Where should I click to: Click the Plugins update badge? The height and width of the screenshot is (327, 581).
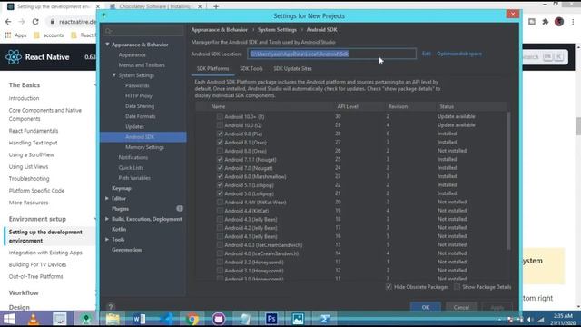180,208
